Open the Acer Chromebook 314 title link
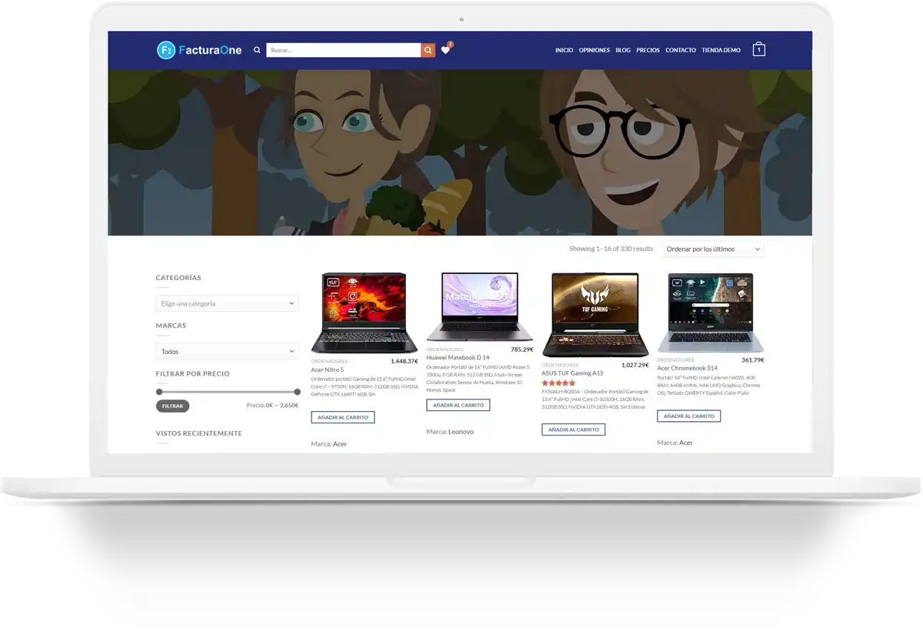Screen dimensions: 923x635 (688, 368)
